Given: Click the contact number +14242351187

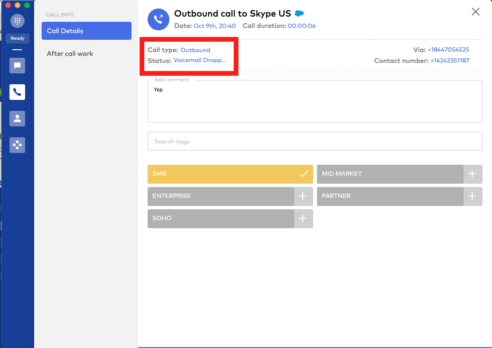Looking at the screenshot, I should [x=450, y=61].
